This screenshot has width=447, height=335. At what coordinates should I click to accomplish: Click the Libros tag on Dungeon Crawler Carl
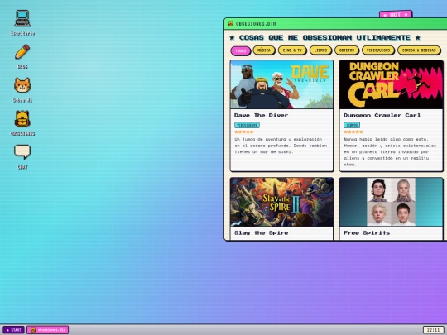click(352, 125)
